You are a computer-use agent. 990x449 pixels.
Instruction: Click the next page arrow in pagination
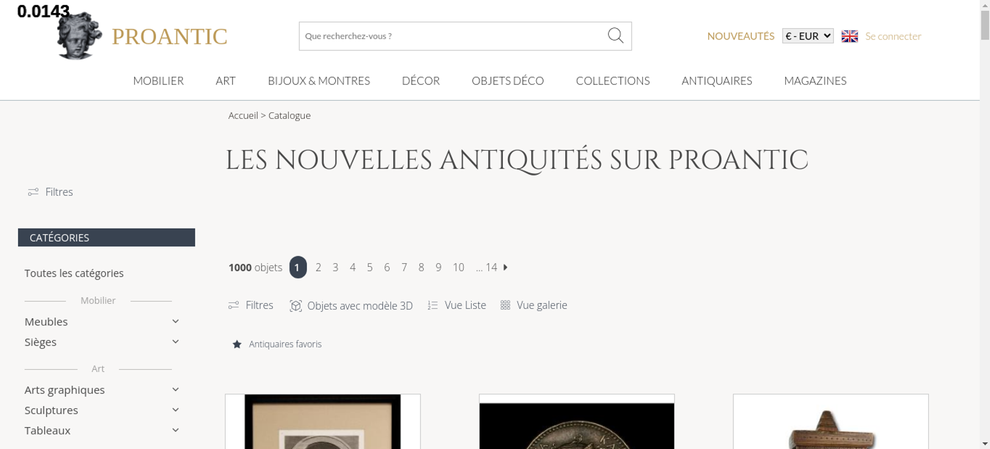pos(505,267)
